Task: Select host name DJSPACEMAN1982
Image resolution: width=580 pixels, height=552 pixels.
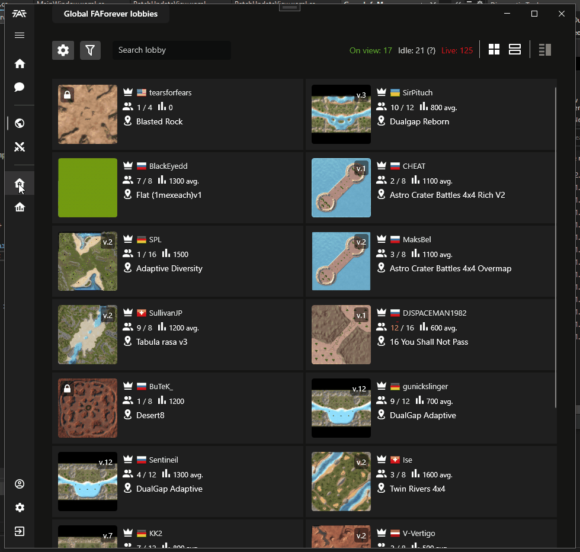Action: [x=434, y=313]
